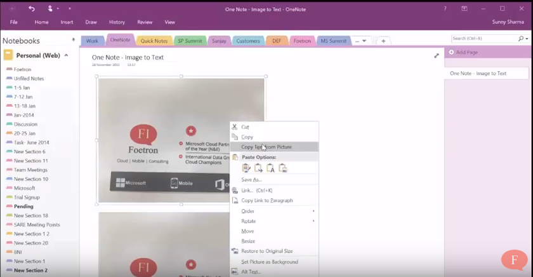Image resolution: width=533 pixels, height=277 pixels.
Task: Choose Copy Text from Picture
Action: coord(274,147)
